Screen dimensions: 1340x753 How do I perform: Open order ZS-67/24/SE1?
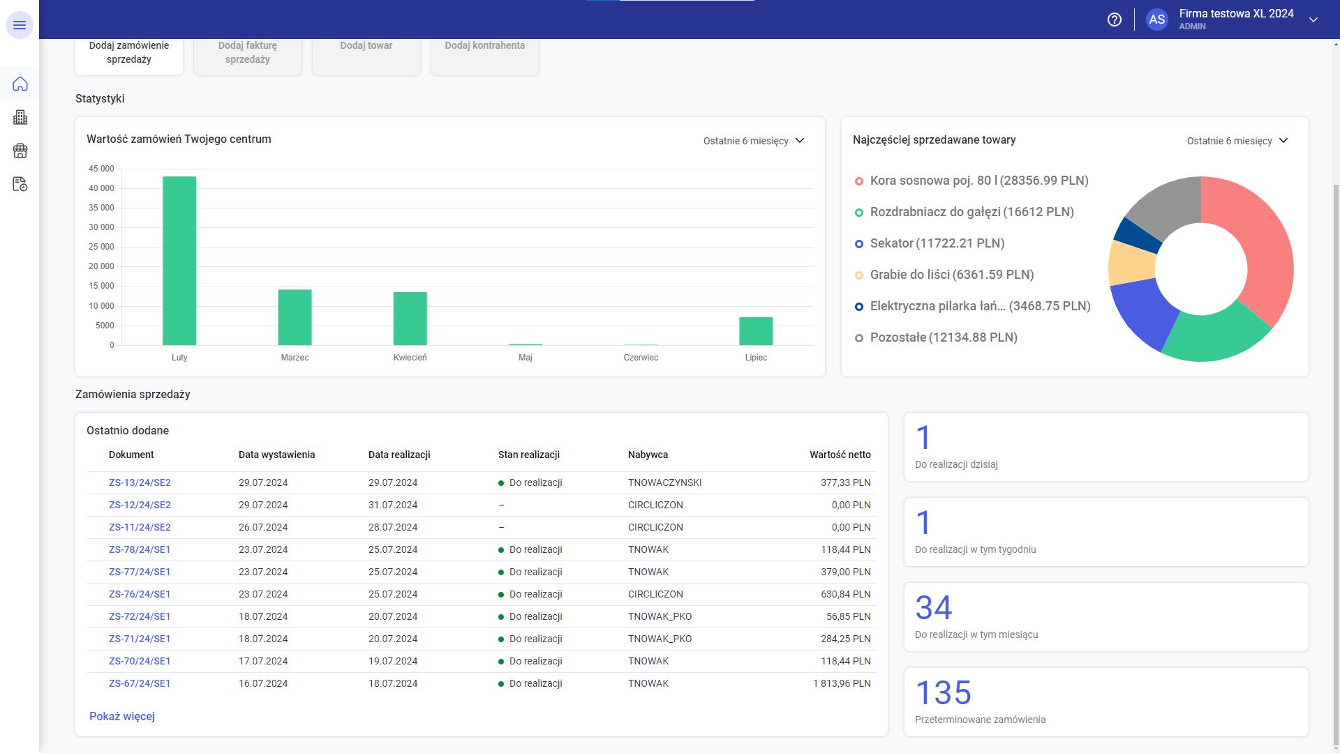pyautogui.click(x=140, y=683)
